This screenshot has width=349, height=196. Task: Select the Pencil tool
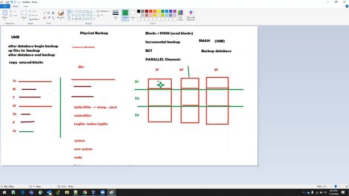(x=44, y=13)
